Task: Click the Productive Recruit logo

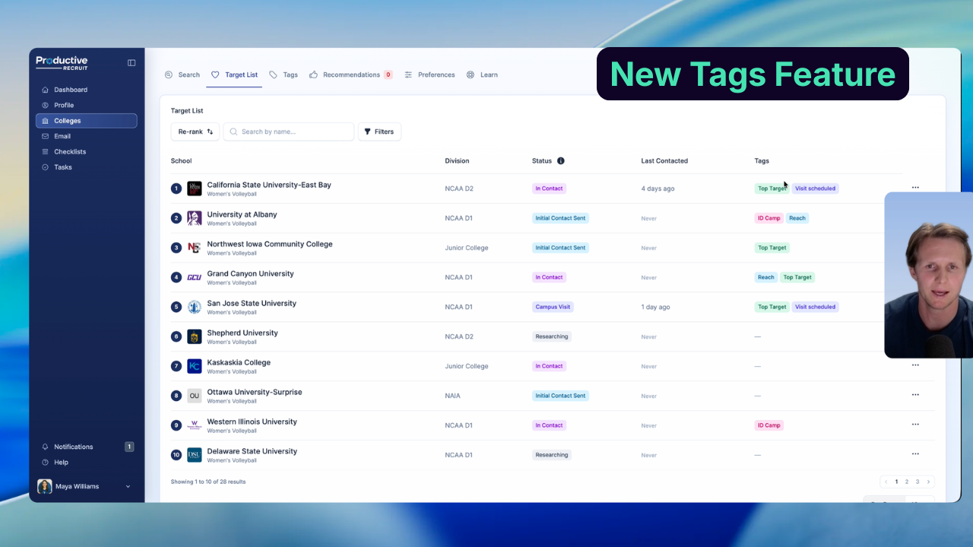Action: [x=62, y=62]
